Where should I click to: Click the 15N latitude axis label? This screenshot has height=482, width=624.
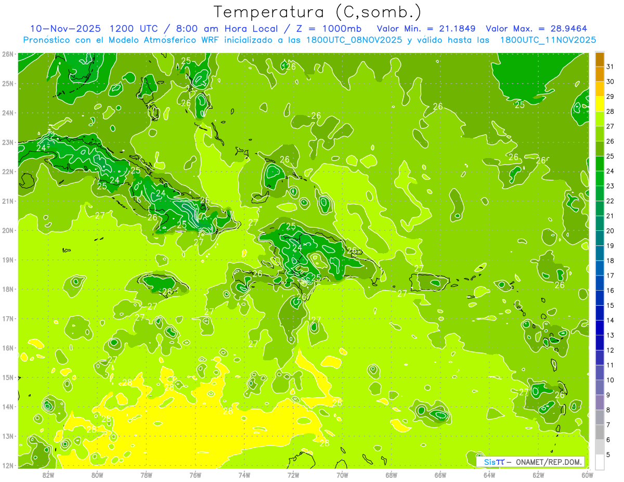coord(7,377)
